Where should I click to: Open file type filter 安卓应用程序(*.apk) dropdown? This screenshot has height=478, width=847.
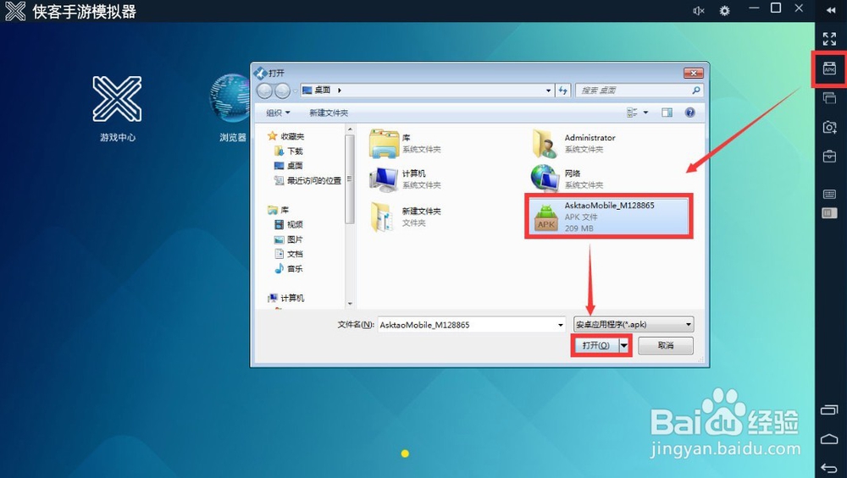(x=634, y=325)
